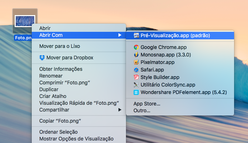Viewport: 248px width, 143px height.
Task: Click the Pré-Visualização app icon
Action: pos(136,35)
